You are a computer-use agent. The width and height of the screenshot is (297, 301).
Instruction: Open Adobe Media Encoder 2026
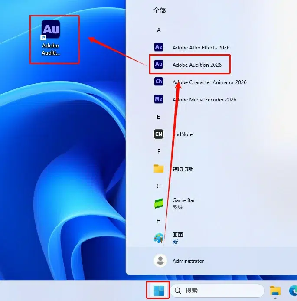click(204, 99)
